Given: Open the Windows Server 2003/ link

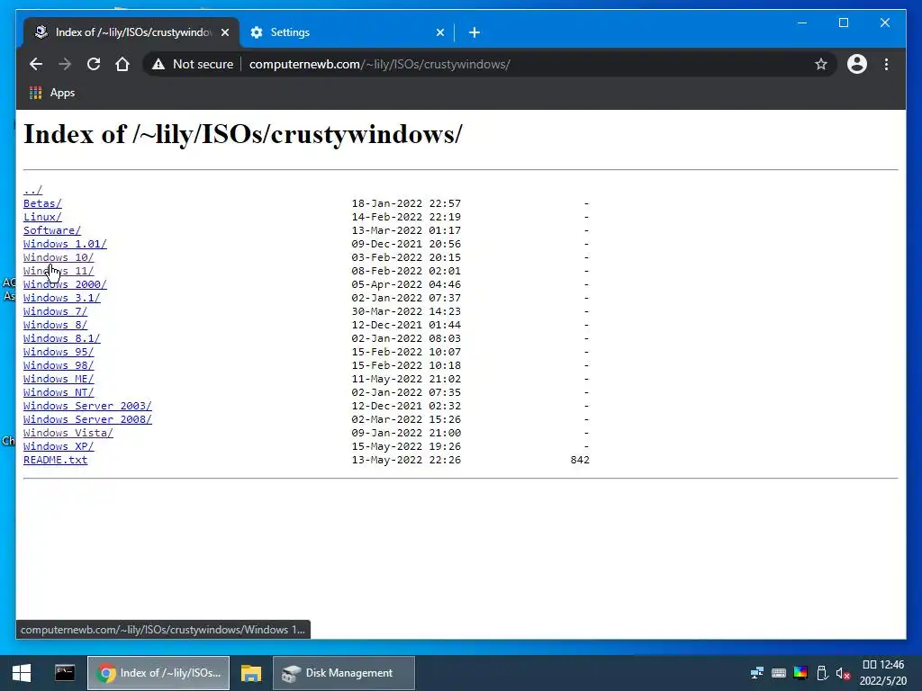Looking at the screenshot, I should click(x=87, y=406).
